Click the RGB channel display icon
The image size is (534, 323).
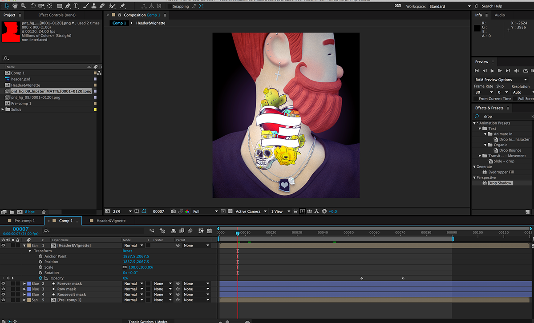coord(187,211)
